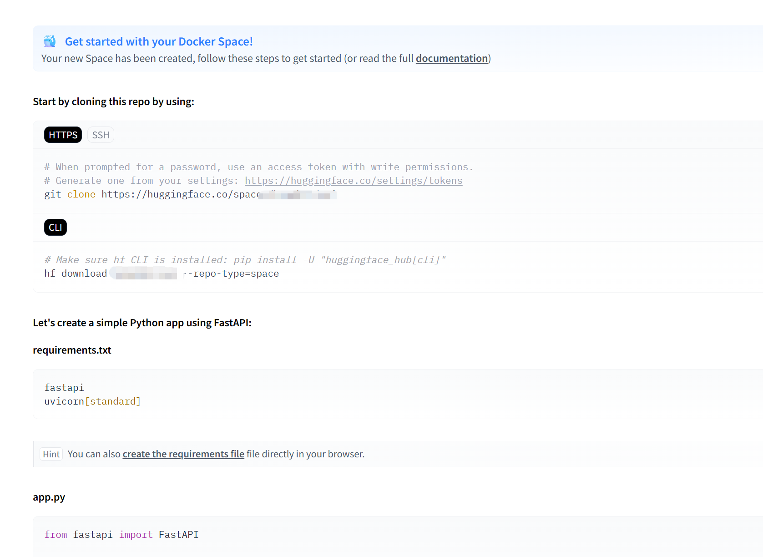
Task: Open the 'create the requirements file' link
Action: 183,454
